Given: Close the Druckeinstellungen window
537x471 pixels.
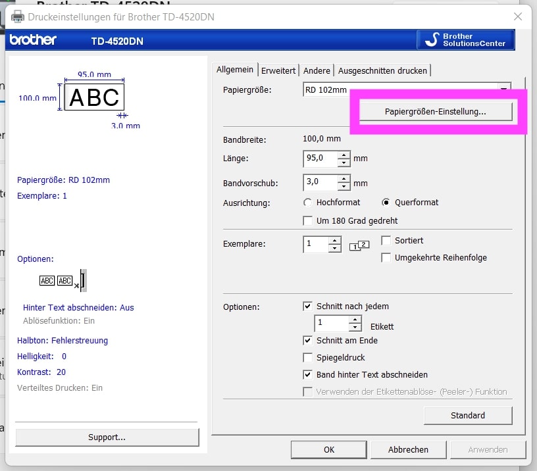Looking at the screenshot, I should tap(518, 16).
